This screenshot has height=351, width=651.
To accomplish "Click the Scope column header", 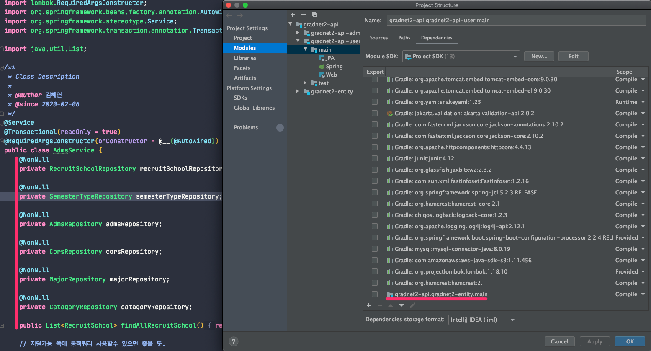I will pyautogui.click(x=630, y=72).
